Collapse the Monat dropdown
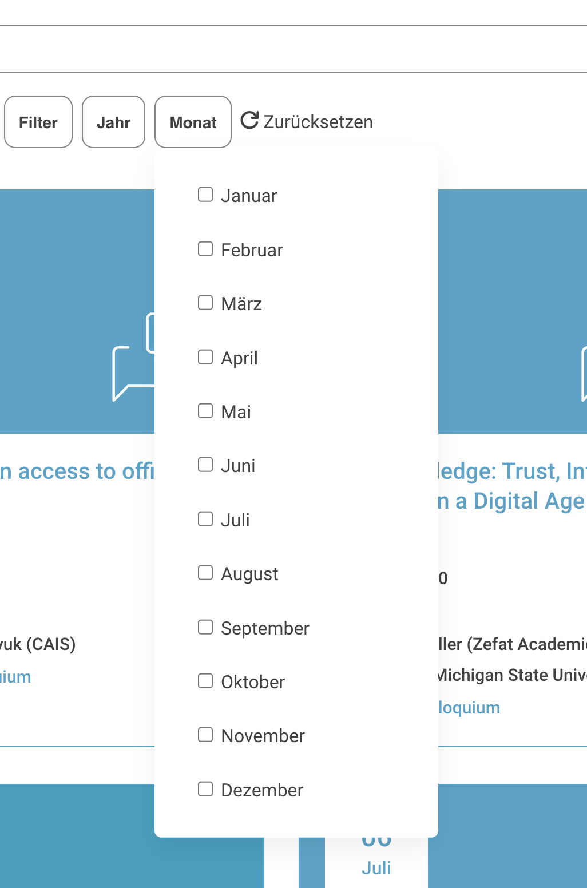 click(193, 122)
